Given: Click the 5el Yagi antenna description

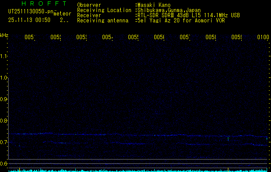Looking at the screenshot, I should pyautogui.click(x=179, y=20).
